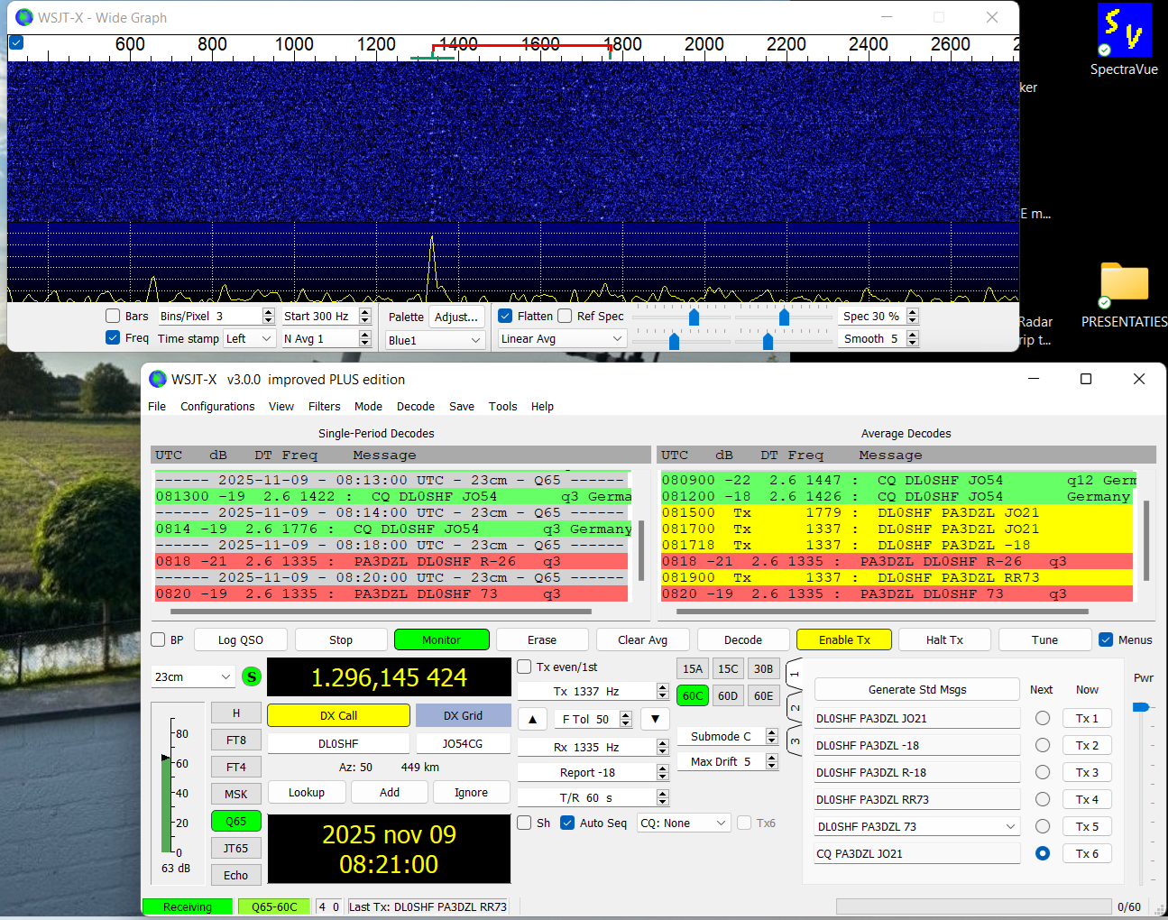Image resolution: width=1168 pixels, height=920 pixels.
Task: Open the 23cm band selector dropdown
Action: [x=191, y=676]
